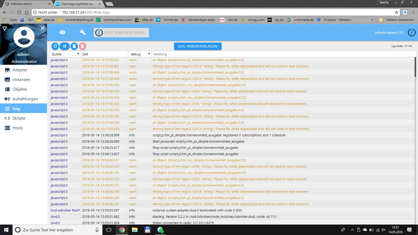
Task: Click the Windows search box
Action: 57,230
